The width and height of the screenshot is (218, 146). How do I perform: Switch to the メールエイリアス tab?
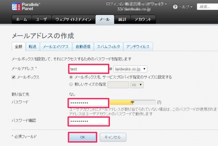[56, 47]
